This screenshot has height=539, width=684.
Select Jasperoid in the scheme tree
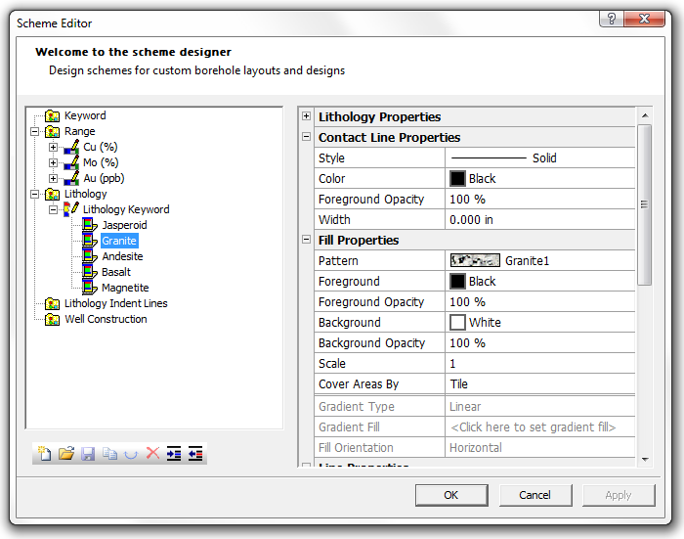click(x=124, y=225)
